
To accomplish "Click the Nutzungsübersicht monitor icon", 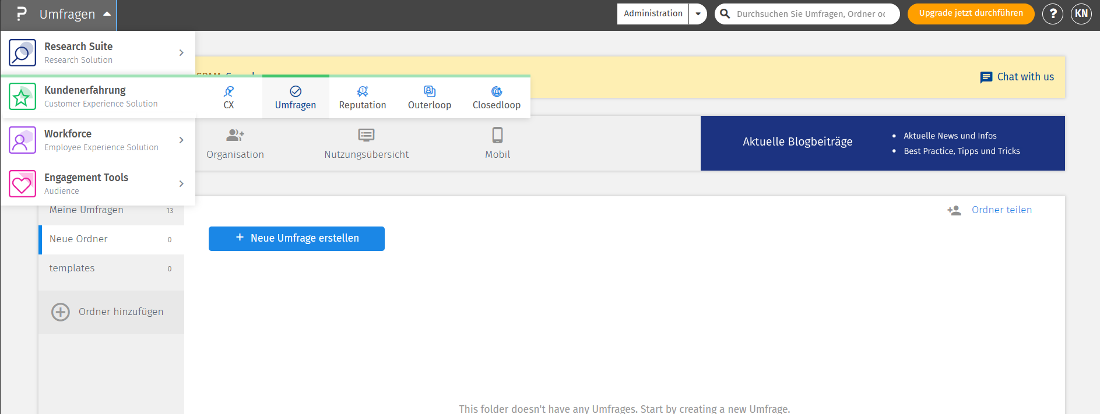I will [x=366, y=135].
